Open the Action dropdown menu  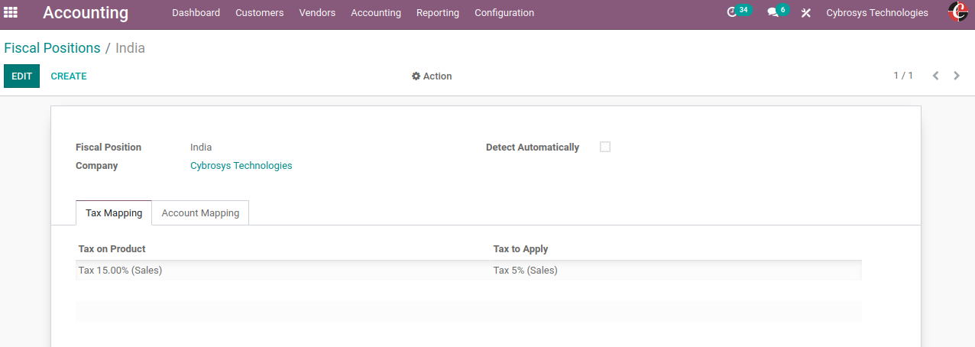click(x=432, y=76)
